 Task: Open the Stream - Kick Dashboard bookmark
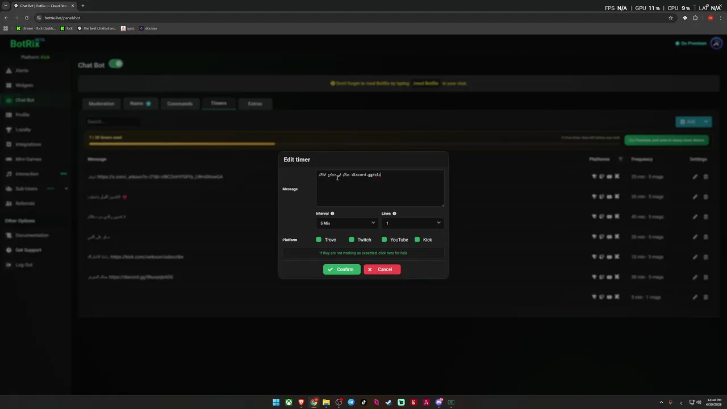coord(36,28)
